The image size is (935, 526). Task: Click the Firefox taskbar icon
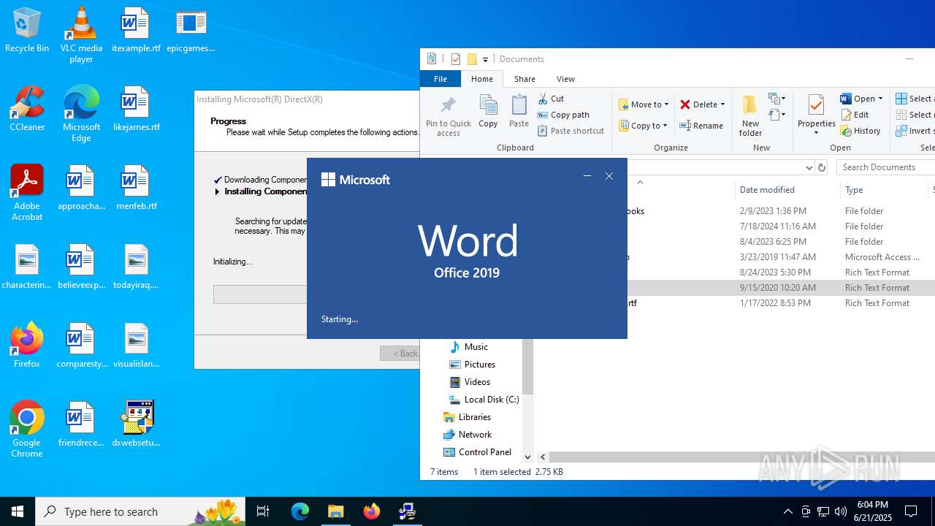[372, 511]
